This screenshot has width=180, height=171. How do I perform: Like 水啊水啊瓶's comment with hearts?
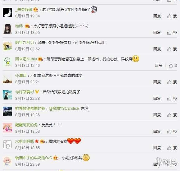(172, 148)
